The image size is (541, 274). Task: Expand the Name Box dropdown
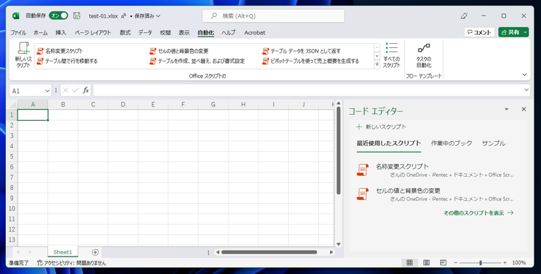pyautogui.click(x=47, y=91)
